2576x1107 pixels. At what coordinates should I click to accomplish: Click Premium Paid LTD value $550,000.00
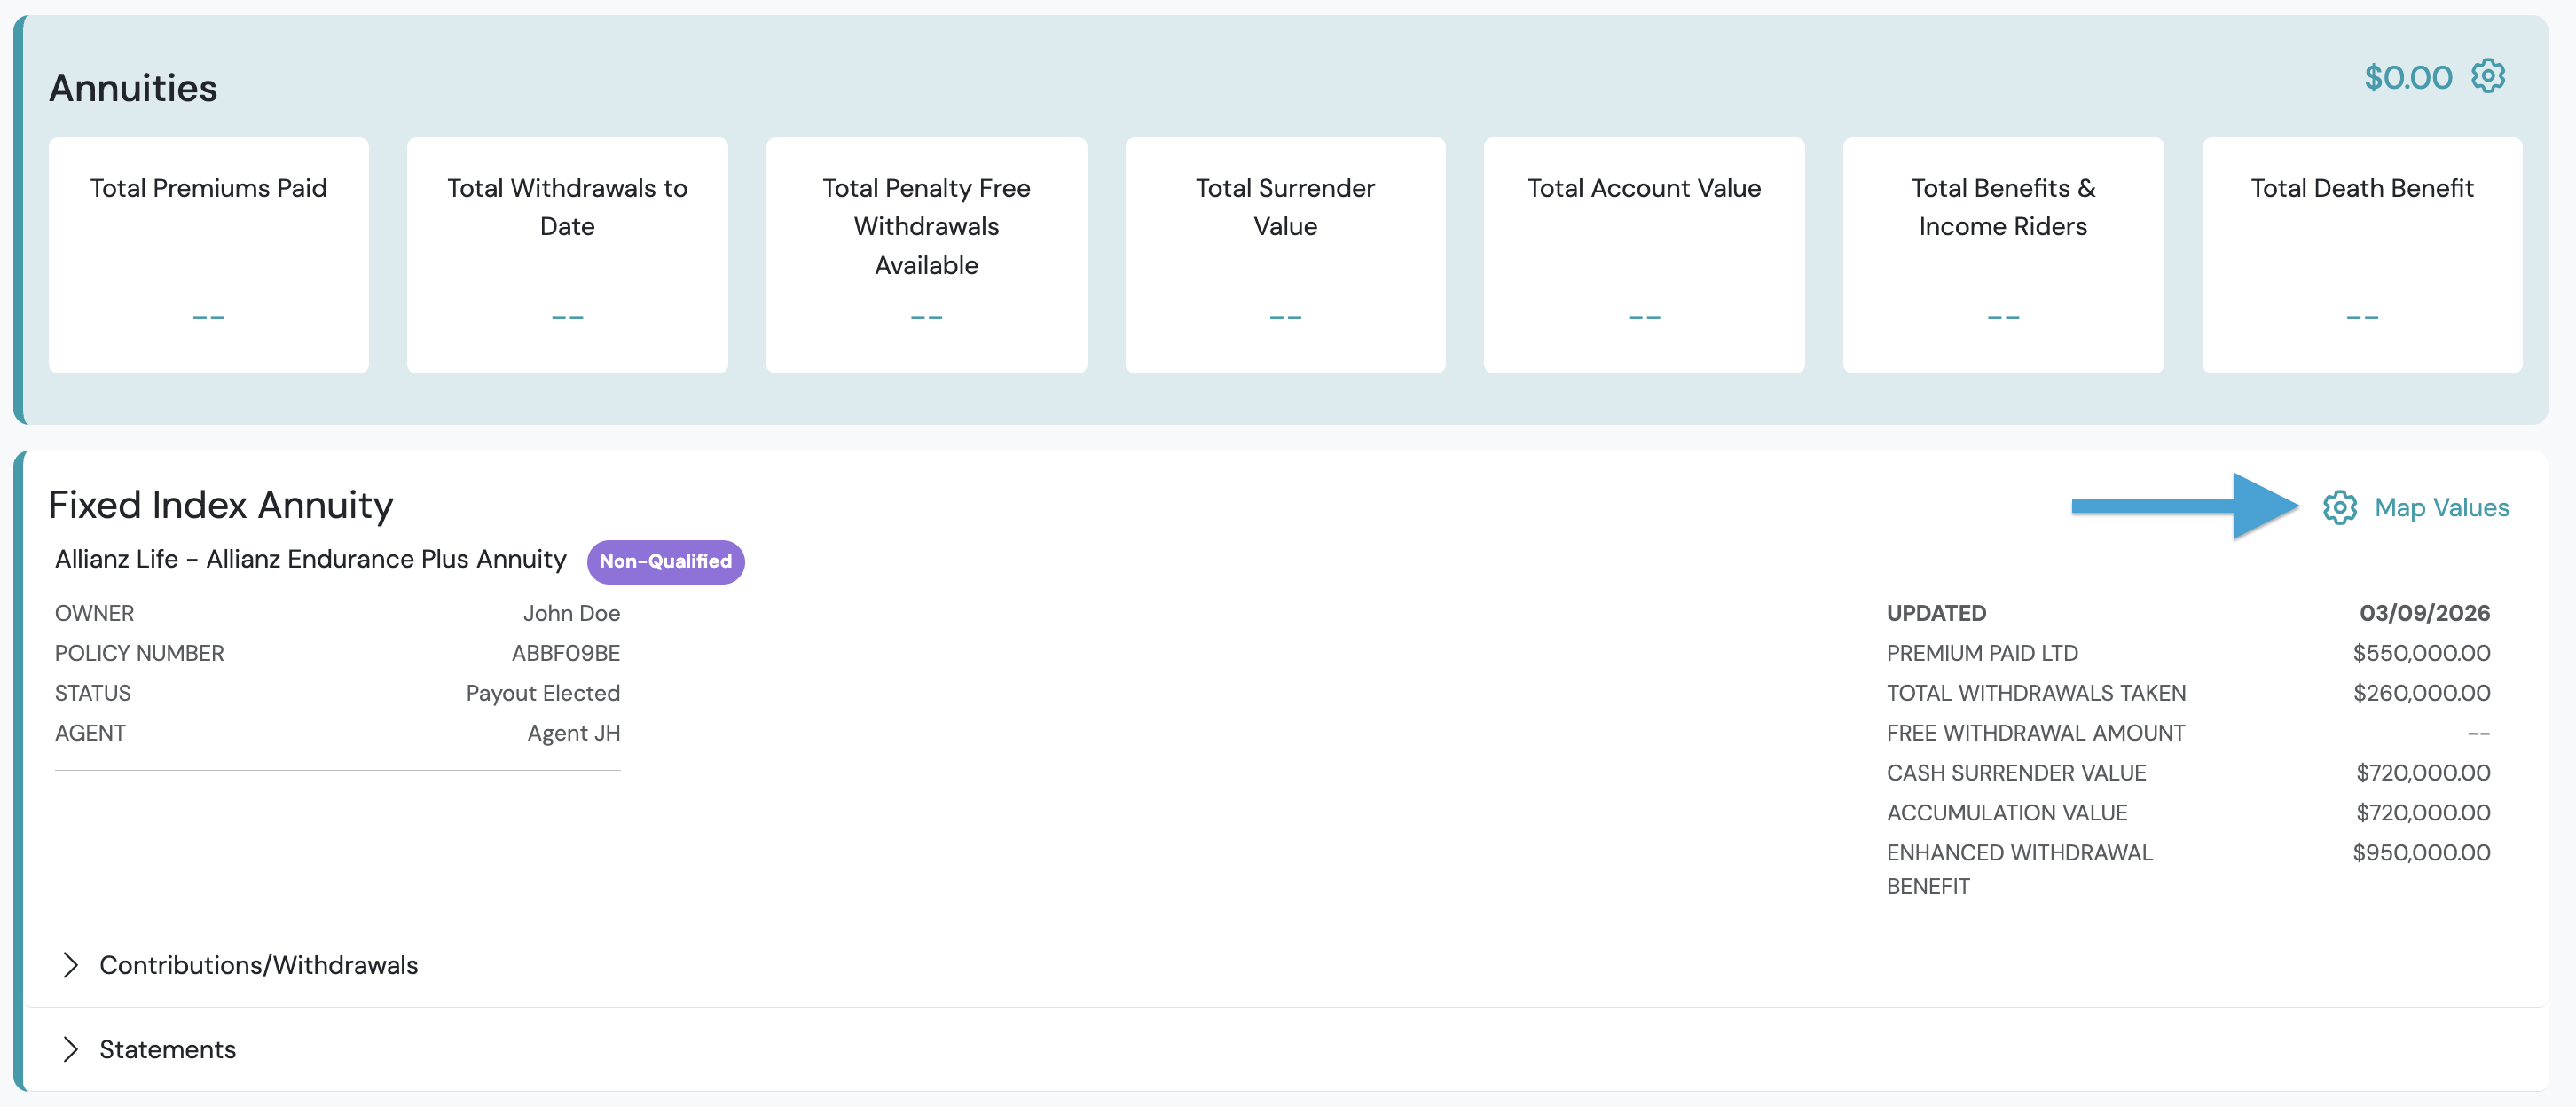2421,653
